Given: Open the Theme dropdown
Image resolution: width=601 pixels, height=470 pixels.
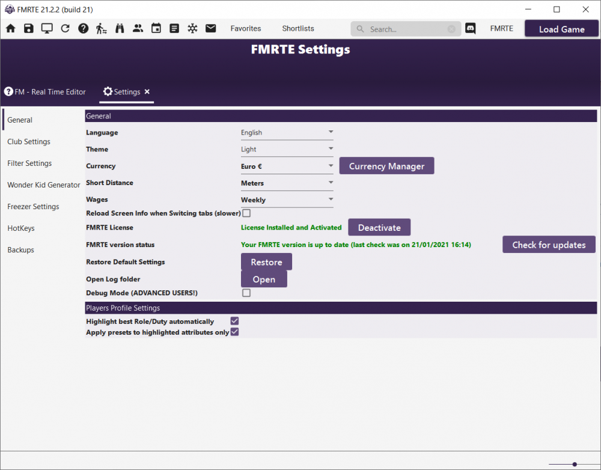Looking at the screenshot, I should (287, 149).
